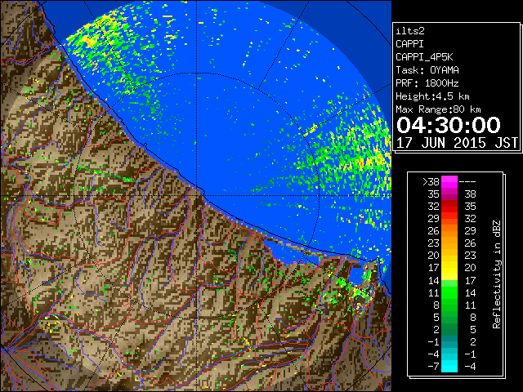The image size is (523, 392).
Task: Click the 'PRF: 1800Hz' line
Action: [427, 83]
